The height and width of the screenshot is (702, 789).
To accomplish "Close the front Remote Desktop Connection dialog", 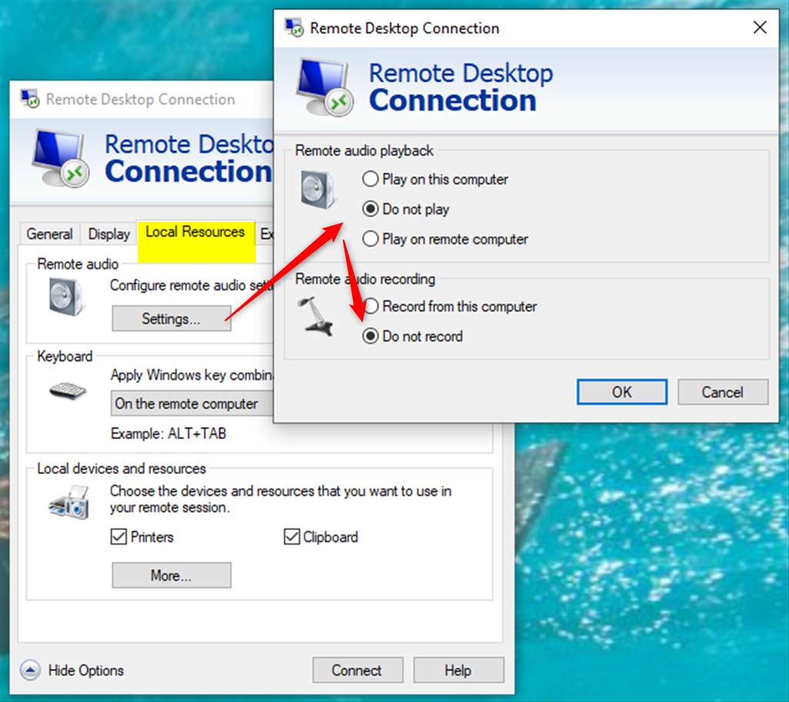I will [760, 27].
